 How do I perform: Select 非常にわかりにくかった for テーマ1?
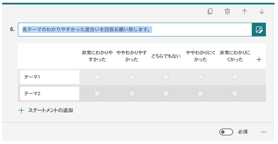pyautogui.click(x=235, y=77)
